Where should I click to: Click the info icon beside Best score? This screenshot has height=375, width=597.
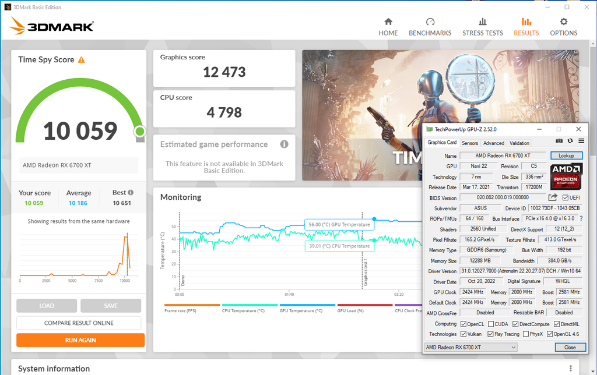[131, 192]
